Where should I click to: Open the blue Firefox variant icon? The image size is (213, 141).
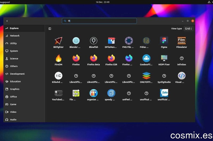(129, 58)
